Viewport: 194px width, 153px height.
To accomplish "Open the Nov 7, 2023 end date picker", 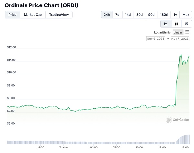I will (x=180, y=39).
